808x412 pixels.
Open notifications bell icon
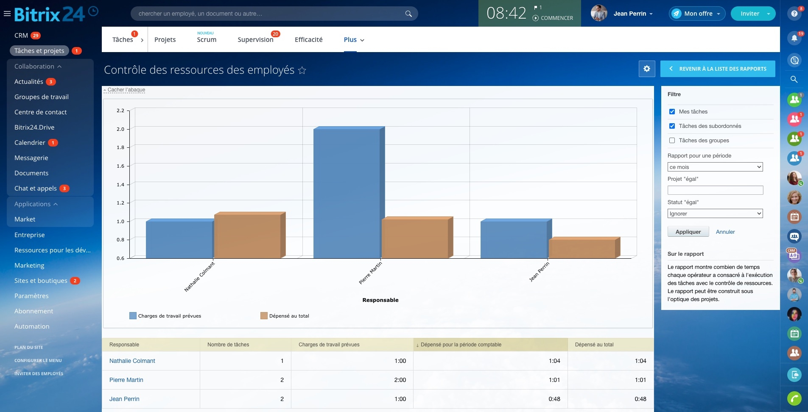794,39
